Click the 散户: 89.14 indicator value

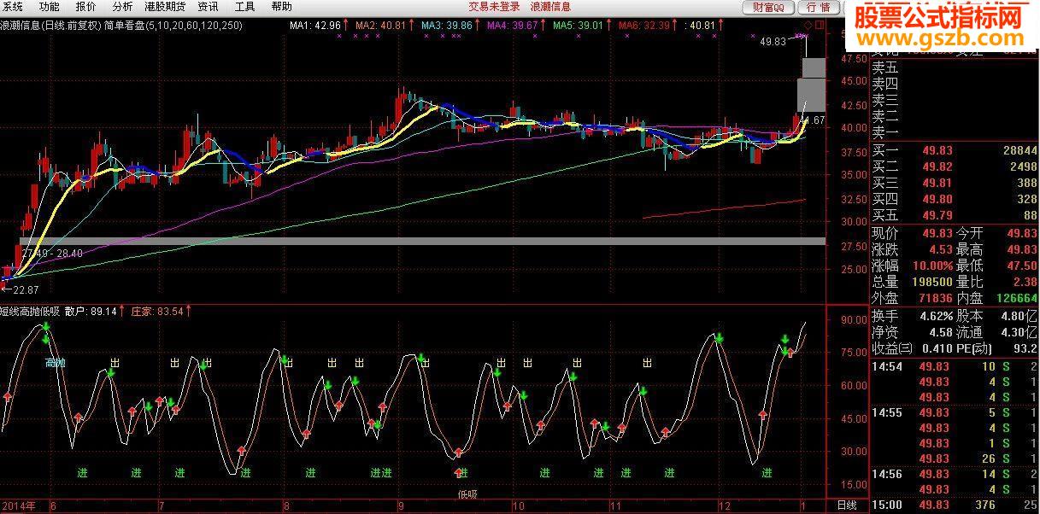91,312
